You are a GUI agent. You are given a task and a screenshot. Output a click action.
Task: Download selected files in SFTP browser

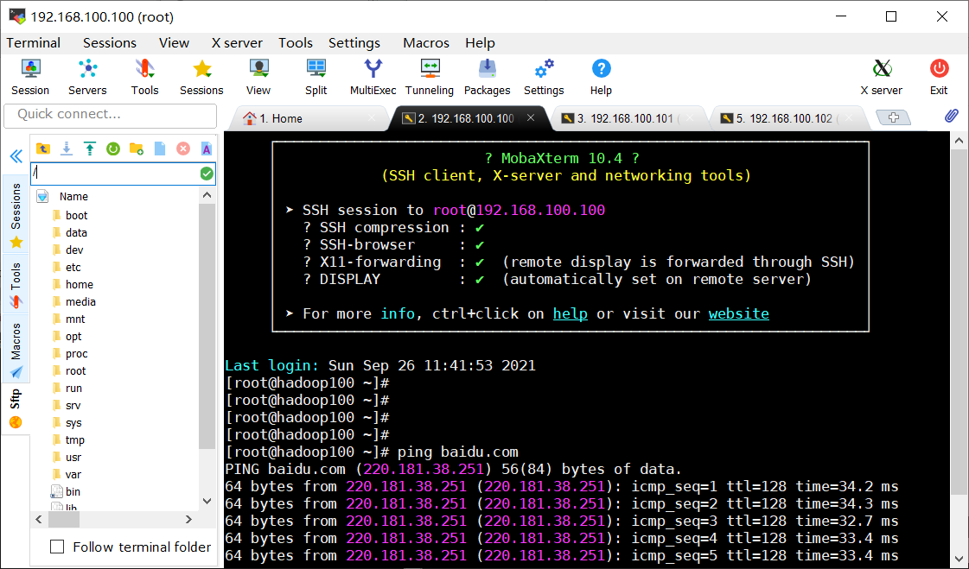(x=66, y=149)
